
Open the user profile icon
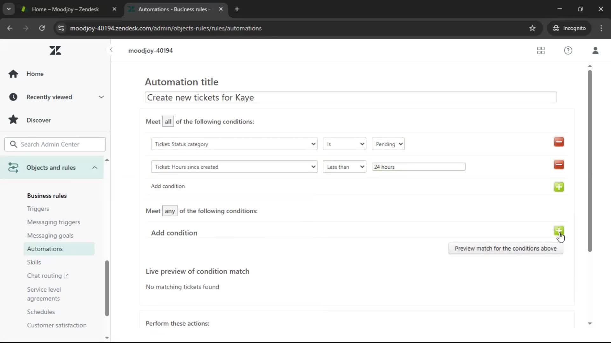(595, 50)
